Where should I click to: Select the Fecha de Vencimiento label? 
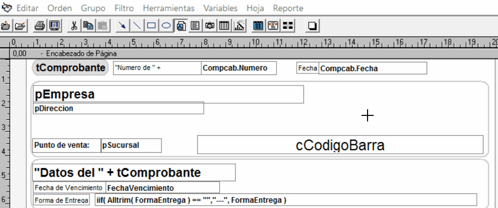(69, 188)
